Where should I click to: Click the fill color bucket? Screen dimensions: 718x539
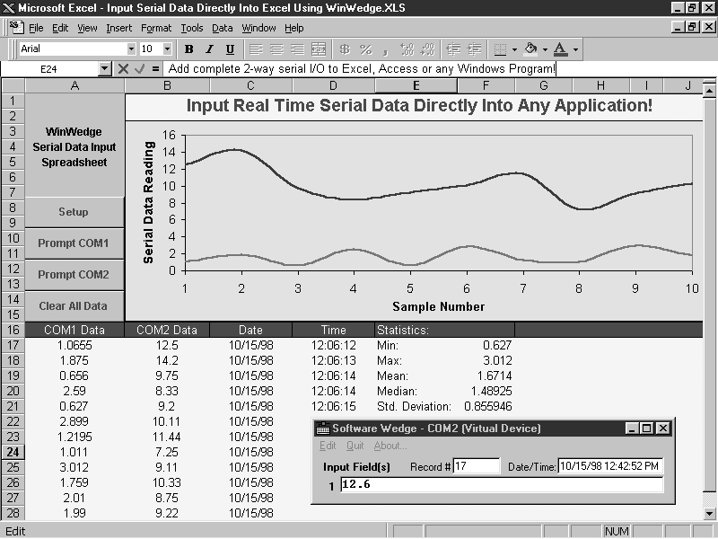[530, 49]
